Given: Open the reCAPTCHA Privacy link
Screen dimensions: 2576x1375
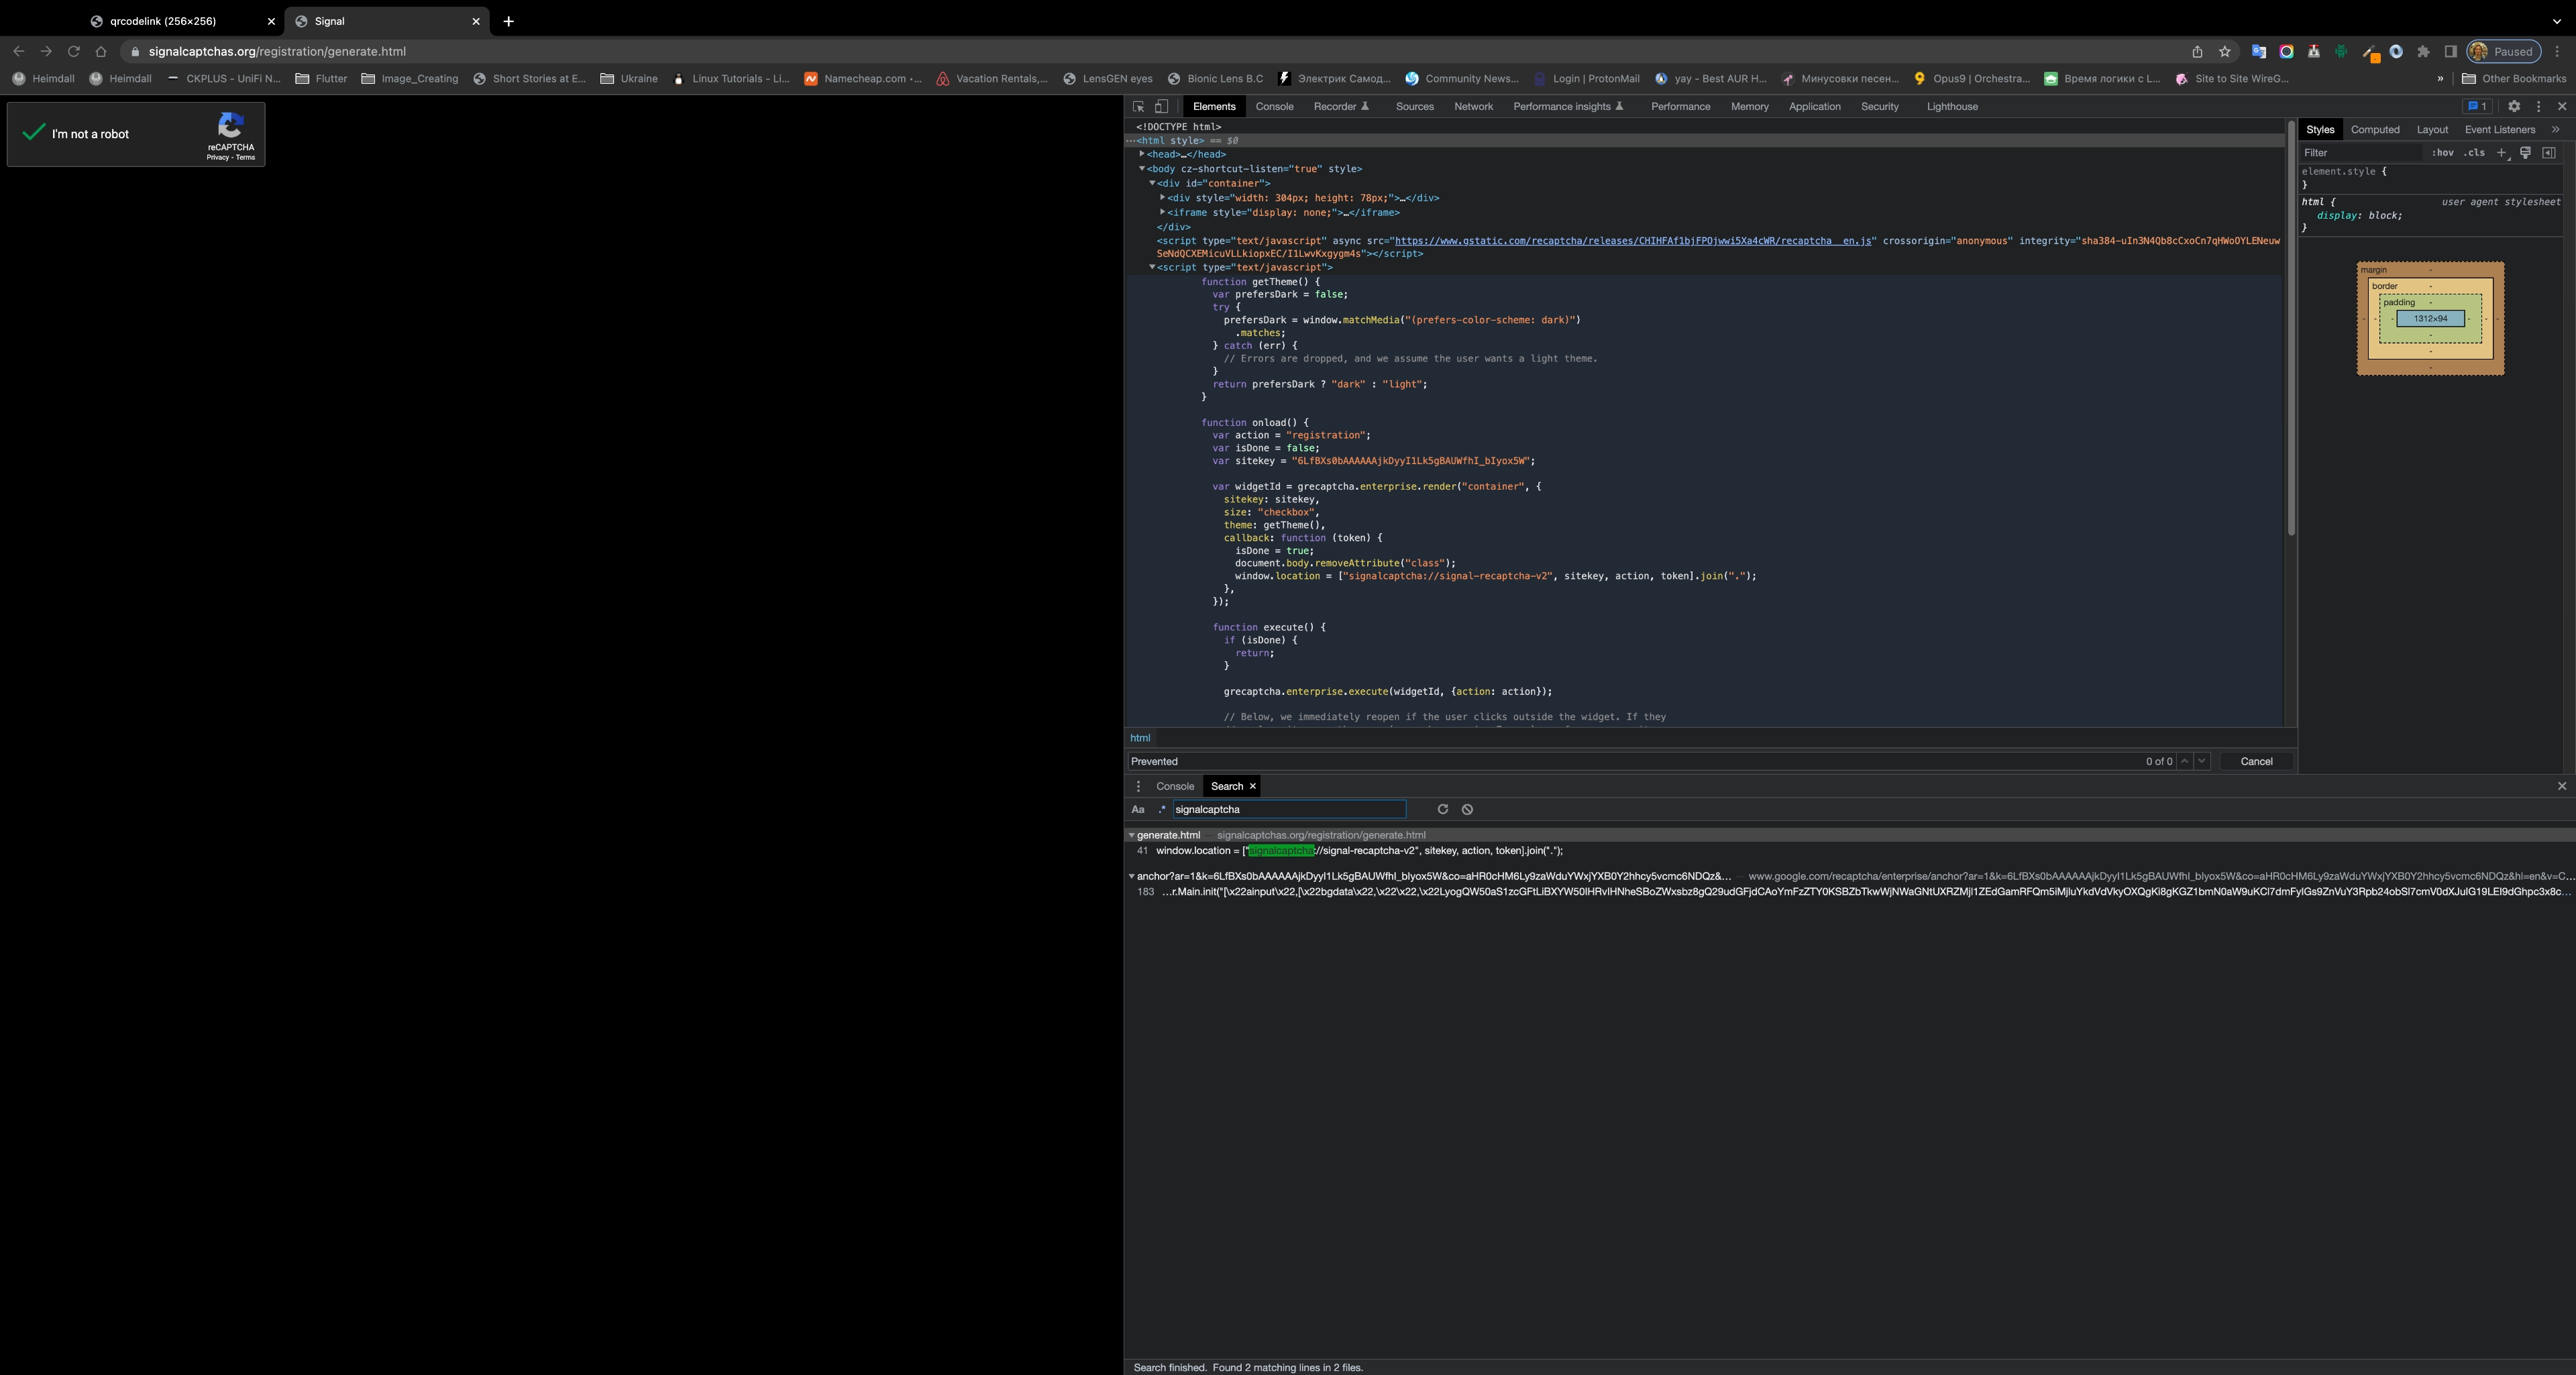Looking at the screenshot, I should click(x=218, y=158).
